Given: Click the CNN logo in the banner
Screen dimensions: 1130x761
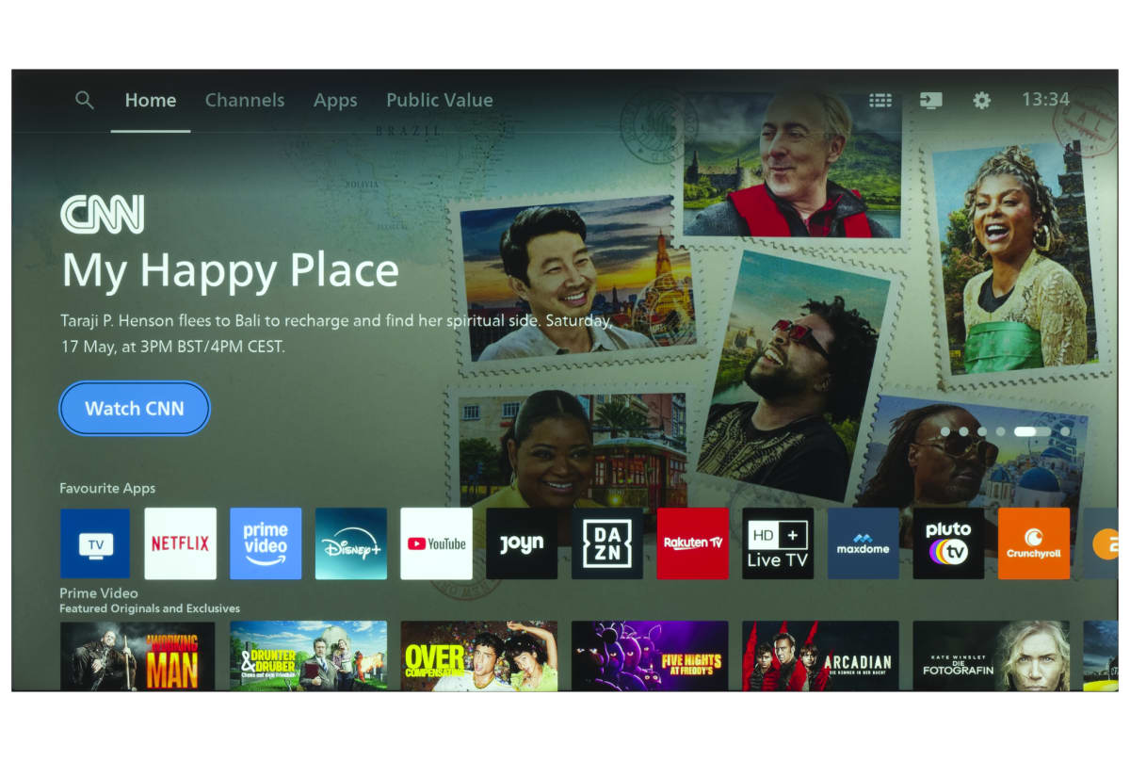Looking at the screenshot, I should 103,214.
